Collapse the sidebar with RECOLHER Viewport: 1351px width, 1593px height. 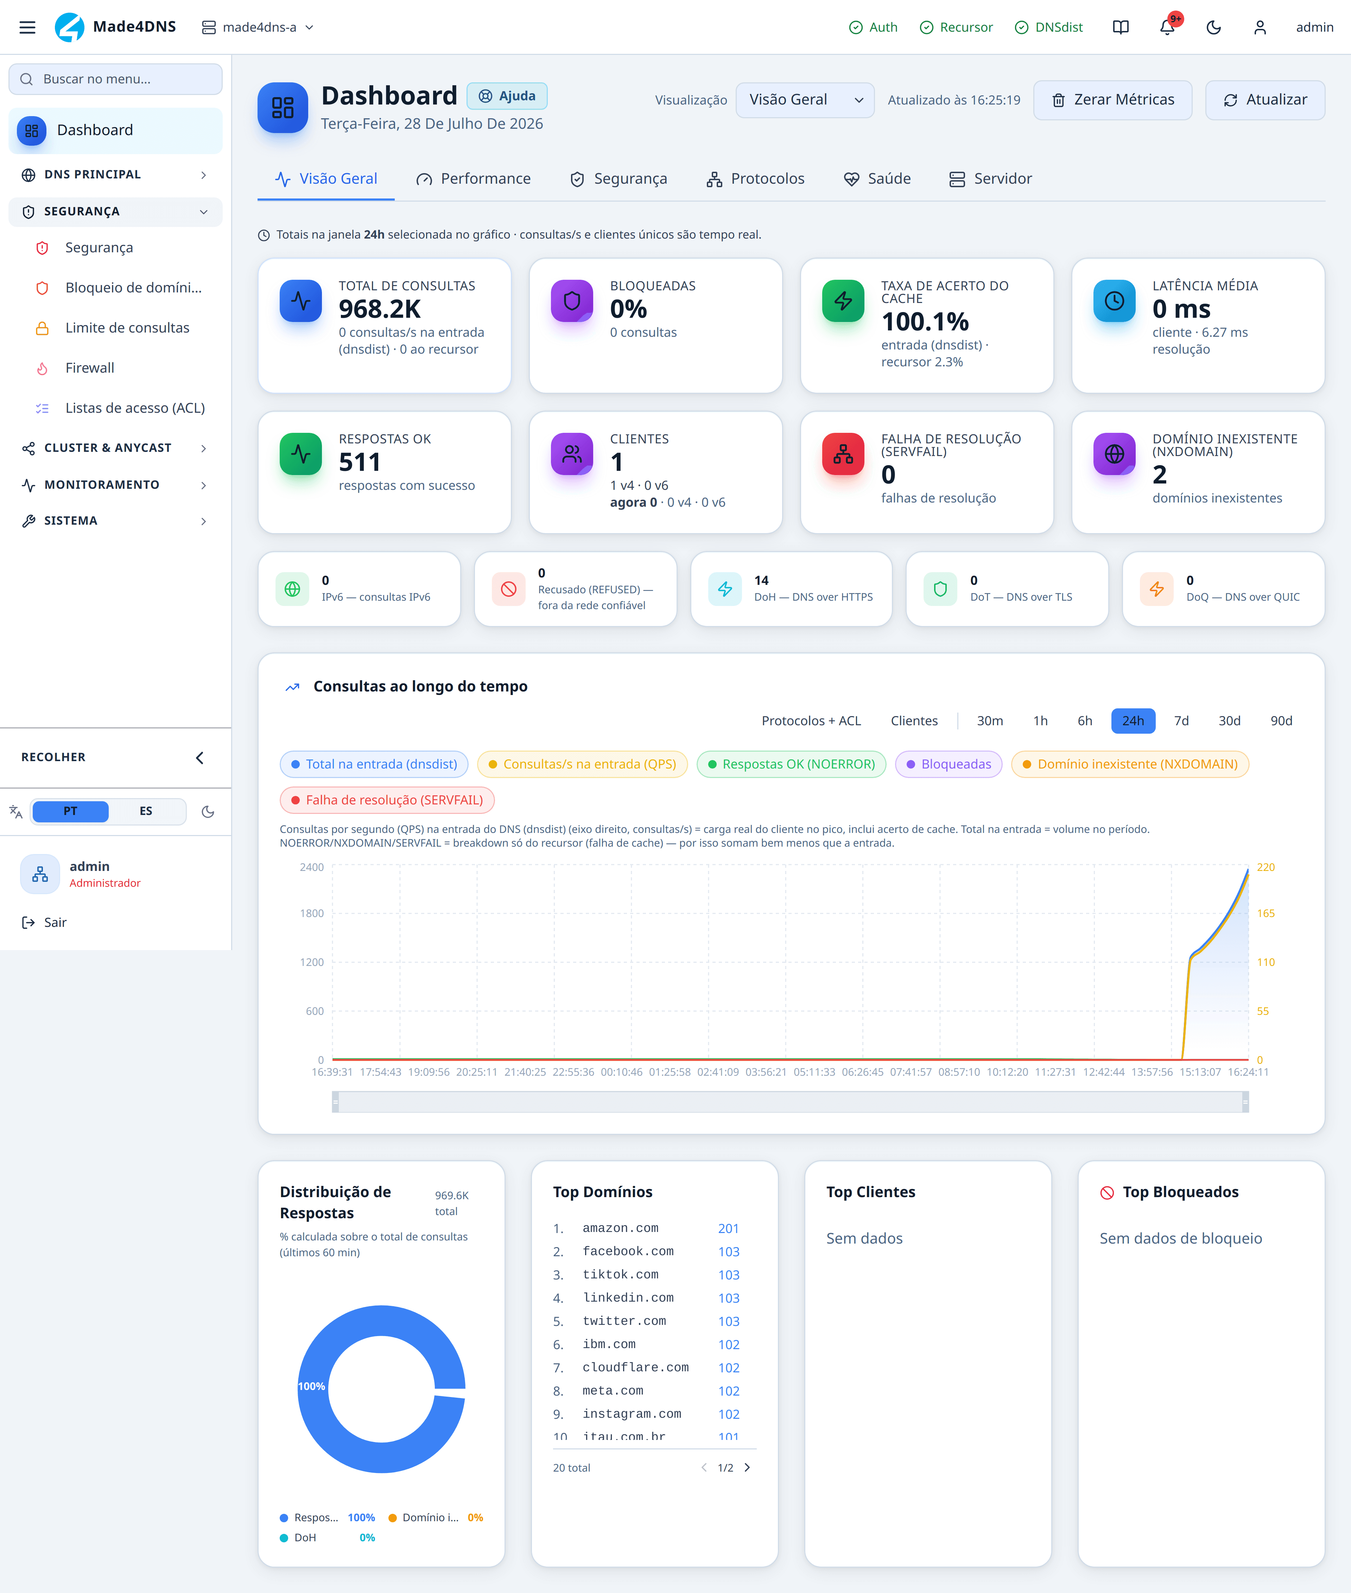point(116,758)
